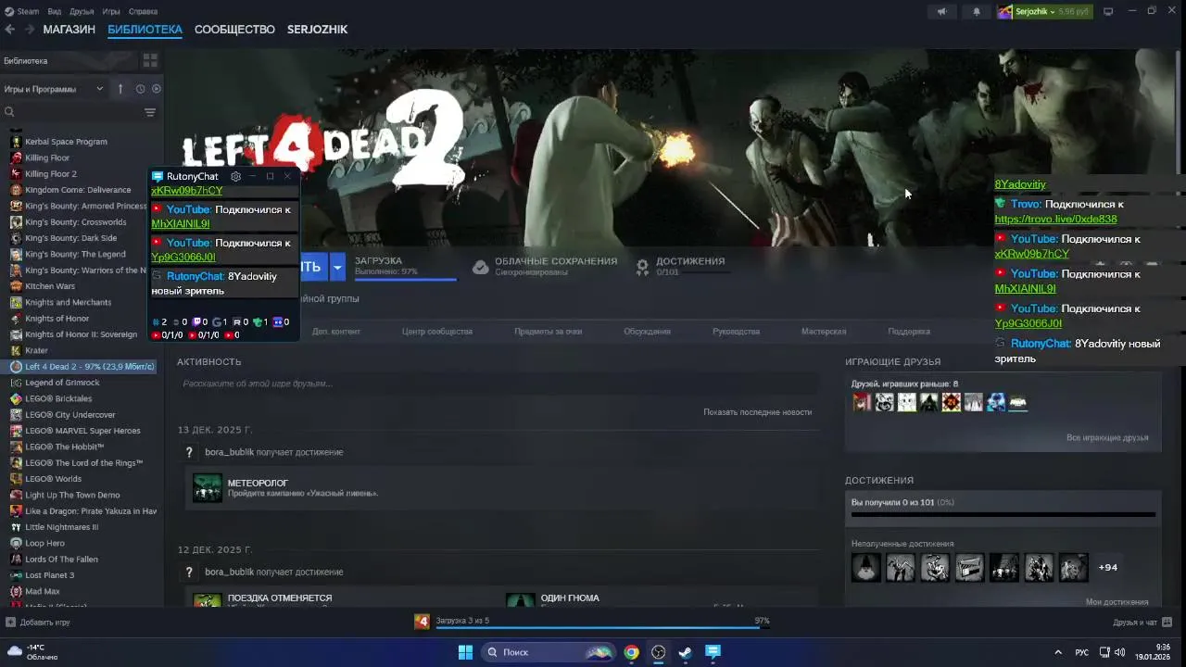Open the Справка menu

(143, 11)
